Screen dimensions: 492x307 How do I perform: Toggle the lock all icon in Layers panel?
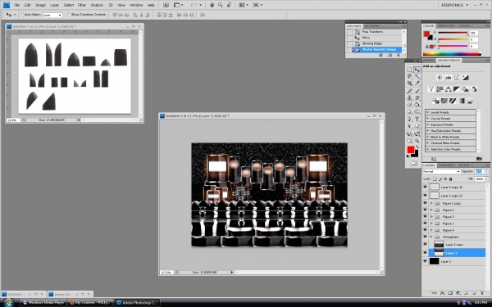[450, 178]
